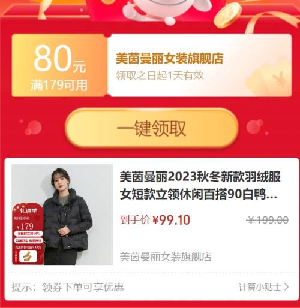Tap the crossed-out ¥199.00 original price

(268, 220)
